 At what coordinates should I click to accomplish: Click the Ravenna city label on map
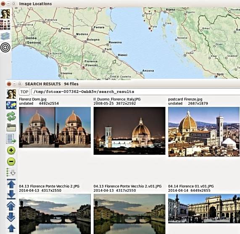coord(115,42)
